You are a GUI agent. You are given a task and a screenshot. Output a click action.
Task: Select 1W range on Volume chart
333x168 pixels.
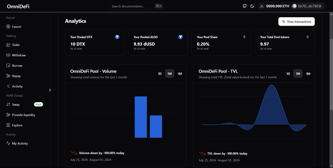tap(170, 74)
